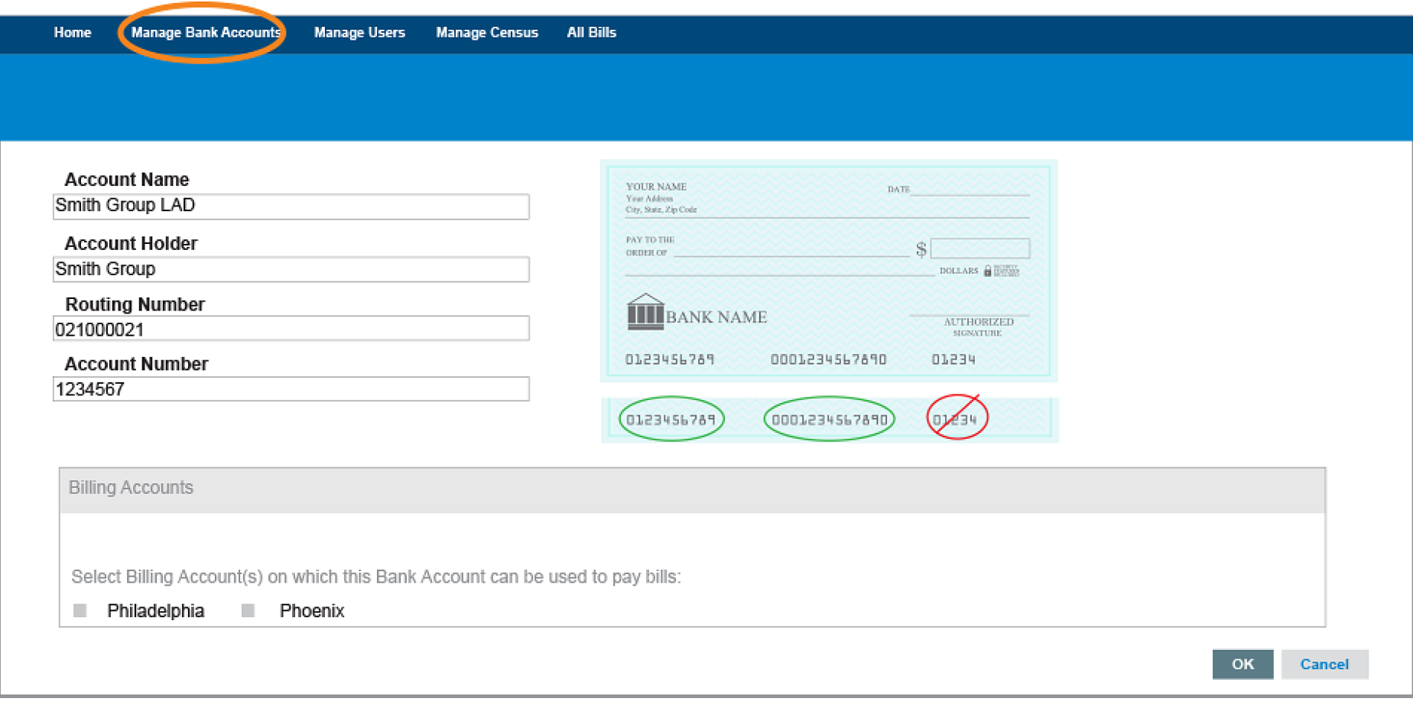This screenshot has width=1413, height=705.
Task: Navigate to Manage Census
Action: click(x=486, y=33)
